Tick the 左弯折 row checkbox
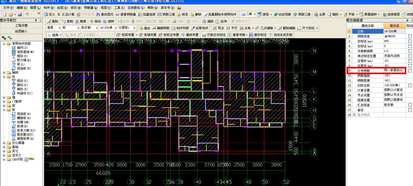The height and width of the screenshot is (186, 413). pos(410,61)
